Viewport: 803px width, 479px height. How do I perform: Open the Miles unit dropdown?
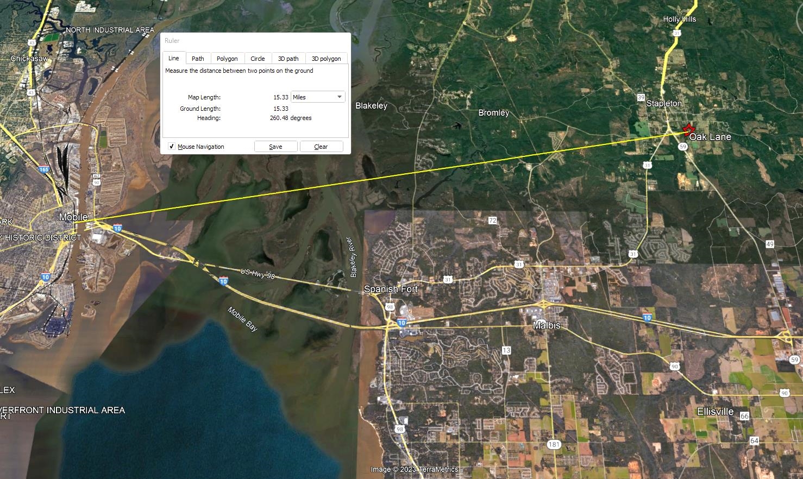[318, 97]
